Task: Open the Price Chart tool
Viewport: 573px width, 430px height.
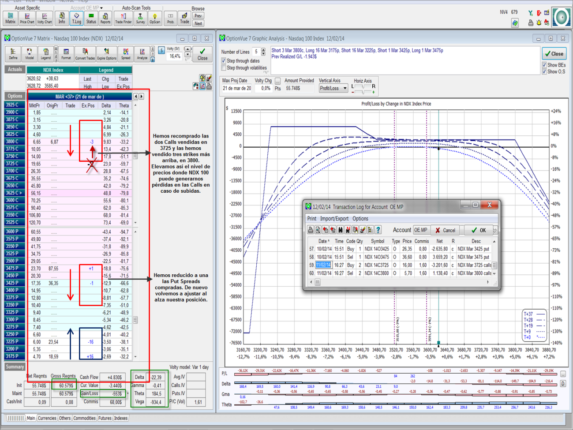Action: point(27,18)
